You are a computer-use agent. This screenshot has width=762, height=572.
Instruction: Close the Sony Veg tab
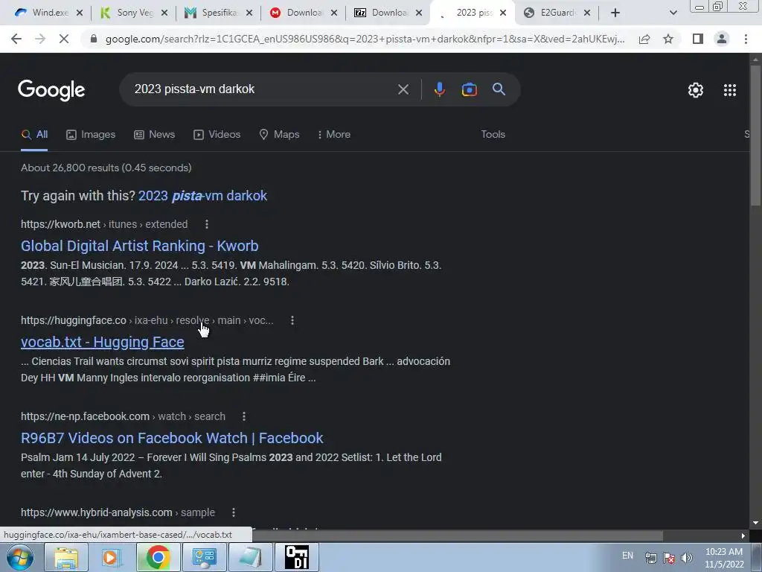tap(164, 13)
